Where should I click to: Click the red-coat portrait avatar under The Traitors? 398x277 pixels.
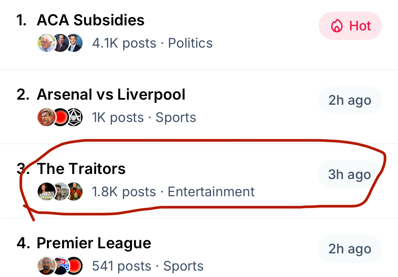(75, 192)
